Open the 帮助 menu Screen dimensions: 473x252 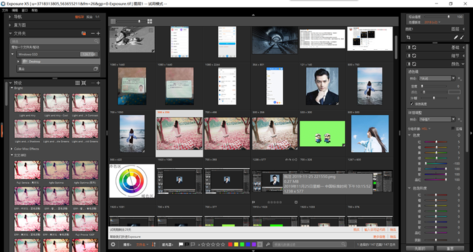pyautogui.click(x=34, y=10)
